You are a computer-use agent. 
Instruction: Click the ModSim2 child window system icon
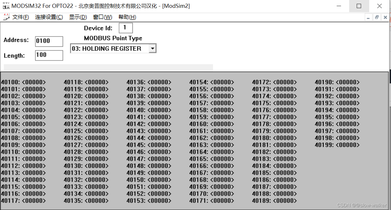(x=6, y=17)
